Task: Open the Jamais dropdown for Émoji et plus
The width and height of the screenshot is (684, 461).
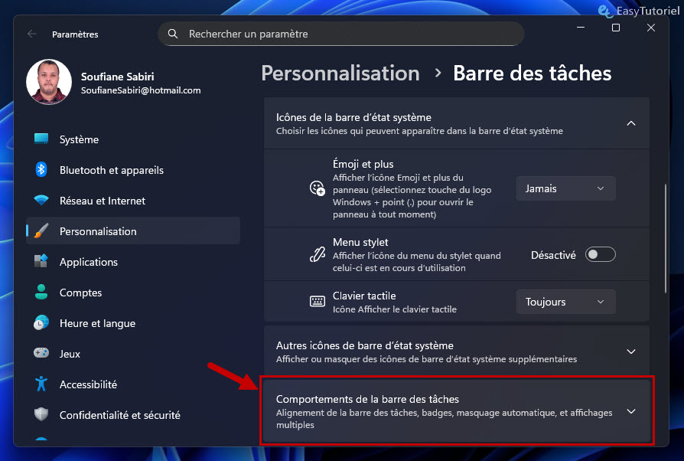Action: pyautogui.click(x=565, y=188)
